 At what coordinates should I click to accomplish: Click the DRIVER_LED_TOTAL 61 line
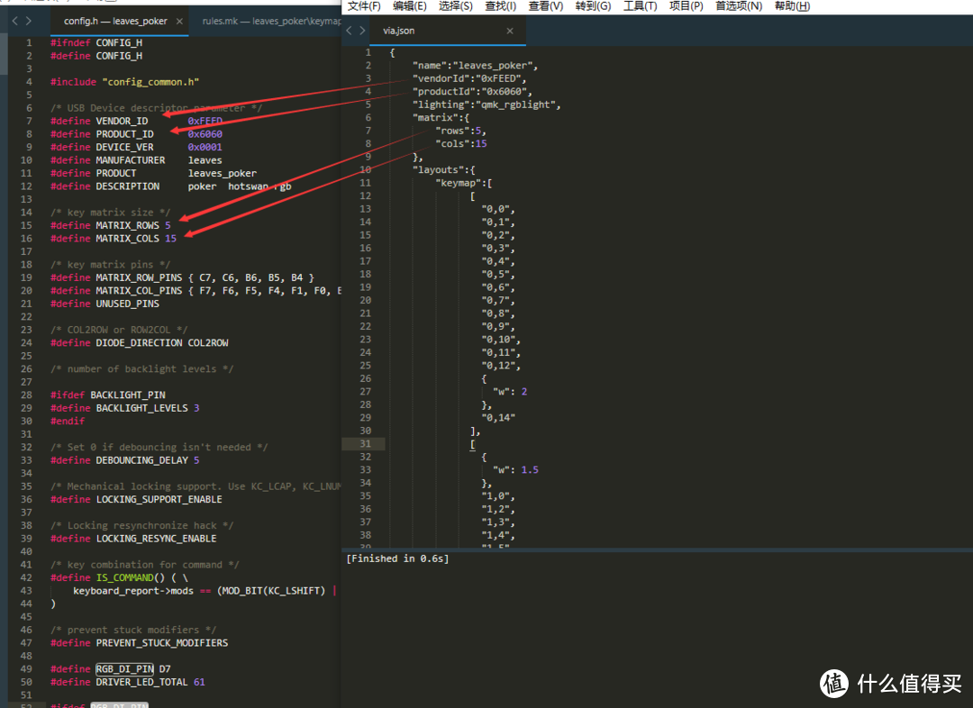(127, 681)
